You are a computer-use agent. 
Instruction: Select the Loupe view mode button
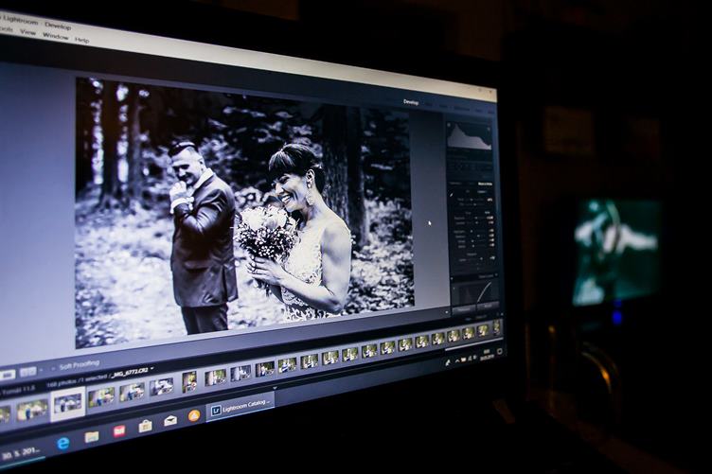pyautogui.click(x=8, y=375)
